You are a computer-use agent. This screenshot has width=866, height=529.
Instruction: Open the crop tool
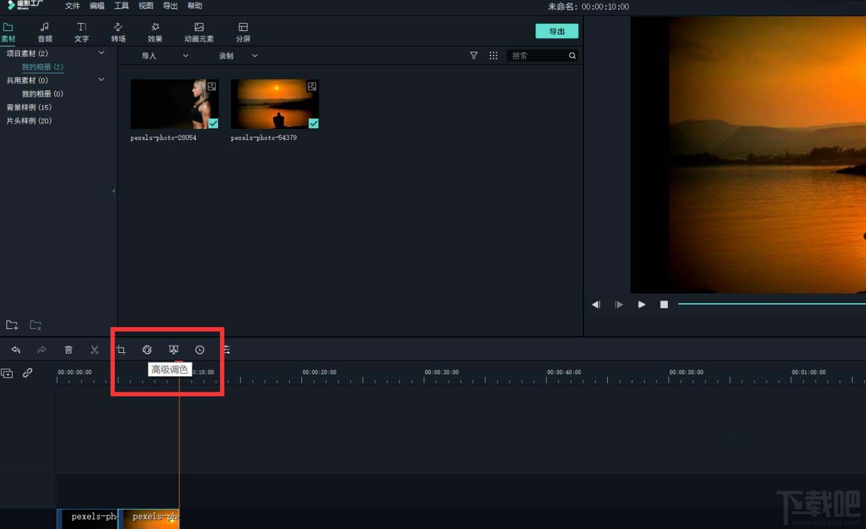click(121, 350)
